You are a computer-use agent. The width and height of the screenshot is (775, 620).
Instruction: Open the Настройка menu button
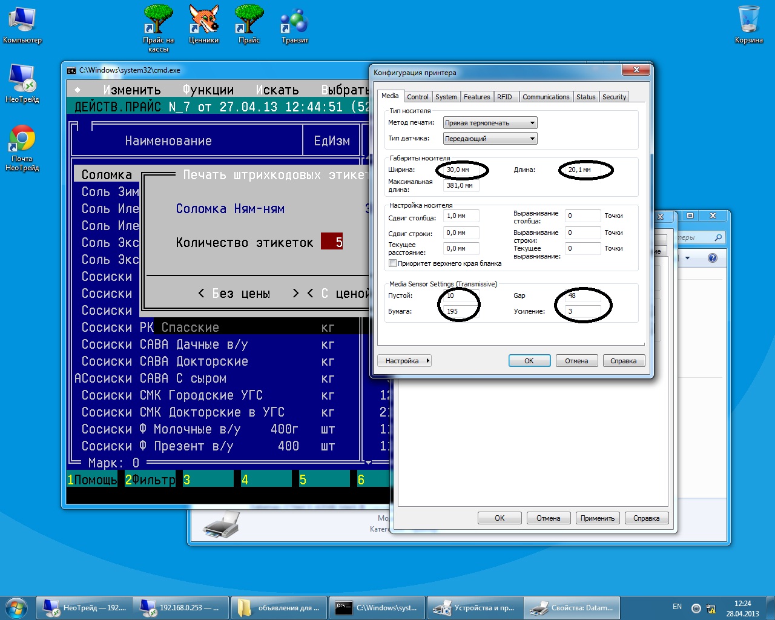click(x=404, y=361)
